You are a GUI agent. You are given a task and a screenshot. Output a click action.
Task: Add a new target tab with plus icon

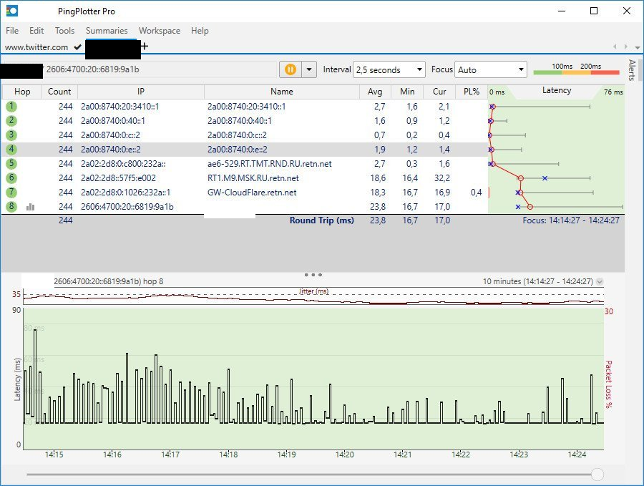(x=145, y=47)
